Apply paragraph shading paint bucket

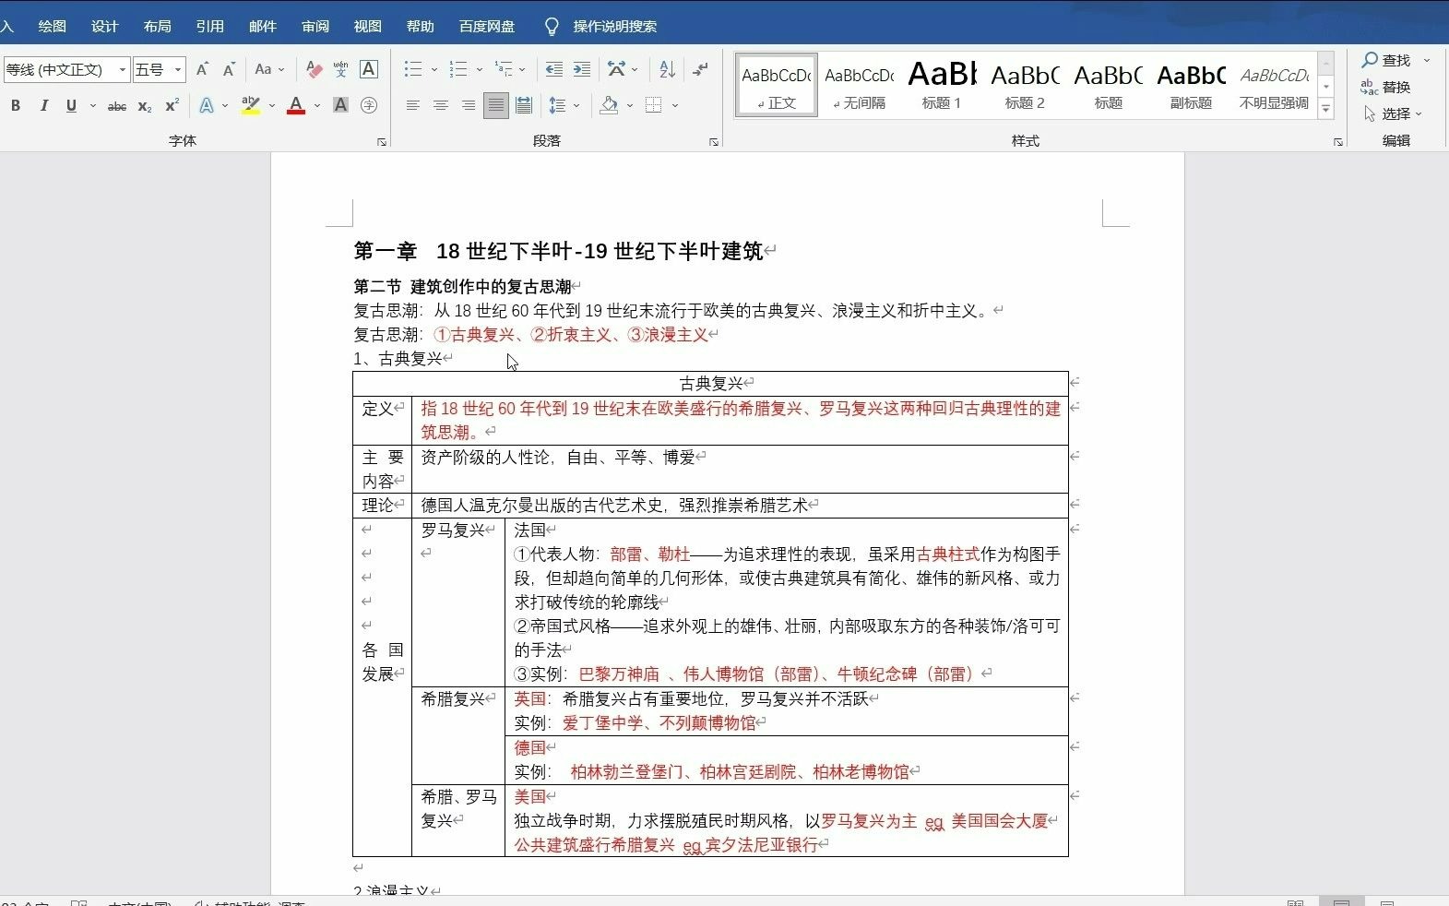pos(609,106)
